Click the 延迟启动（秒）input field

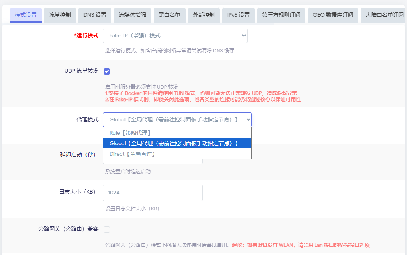(x=152, y=162)
